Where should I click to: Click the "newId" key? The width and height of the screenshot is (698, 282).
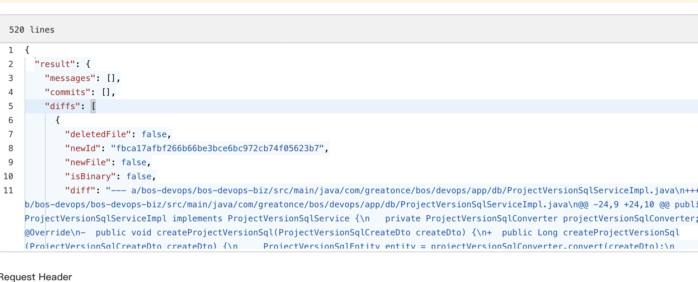[83, 148]
